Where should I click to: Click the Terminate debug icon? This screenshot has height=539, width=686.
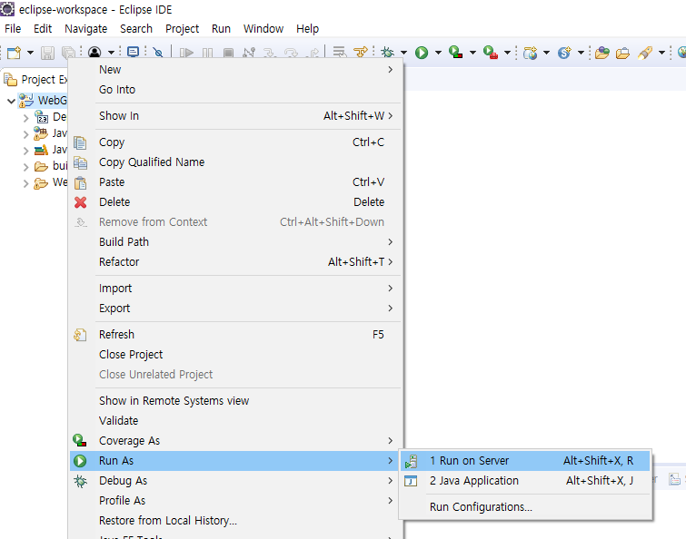pyautogui.click(x=228, y=53)
